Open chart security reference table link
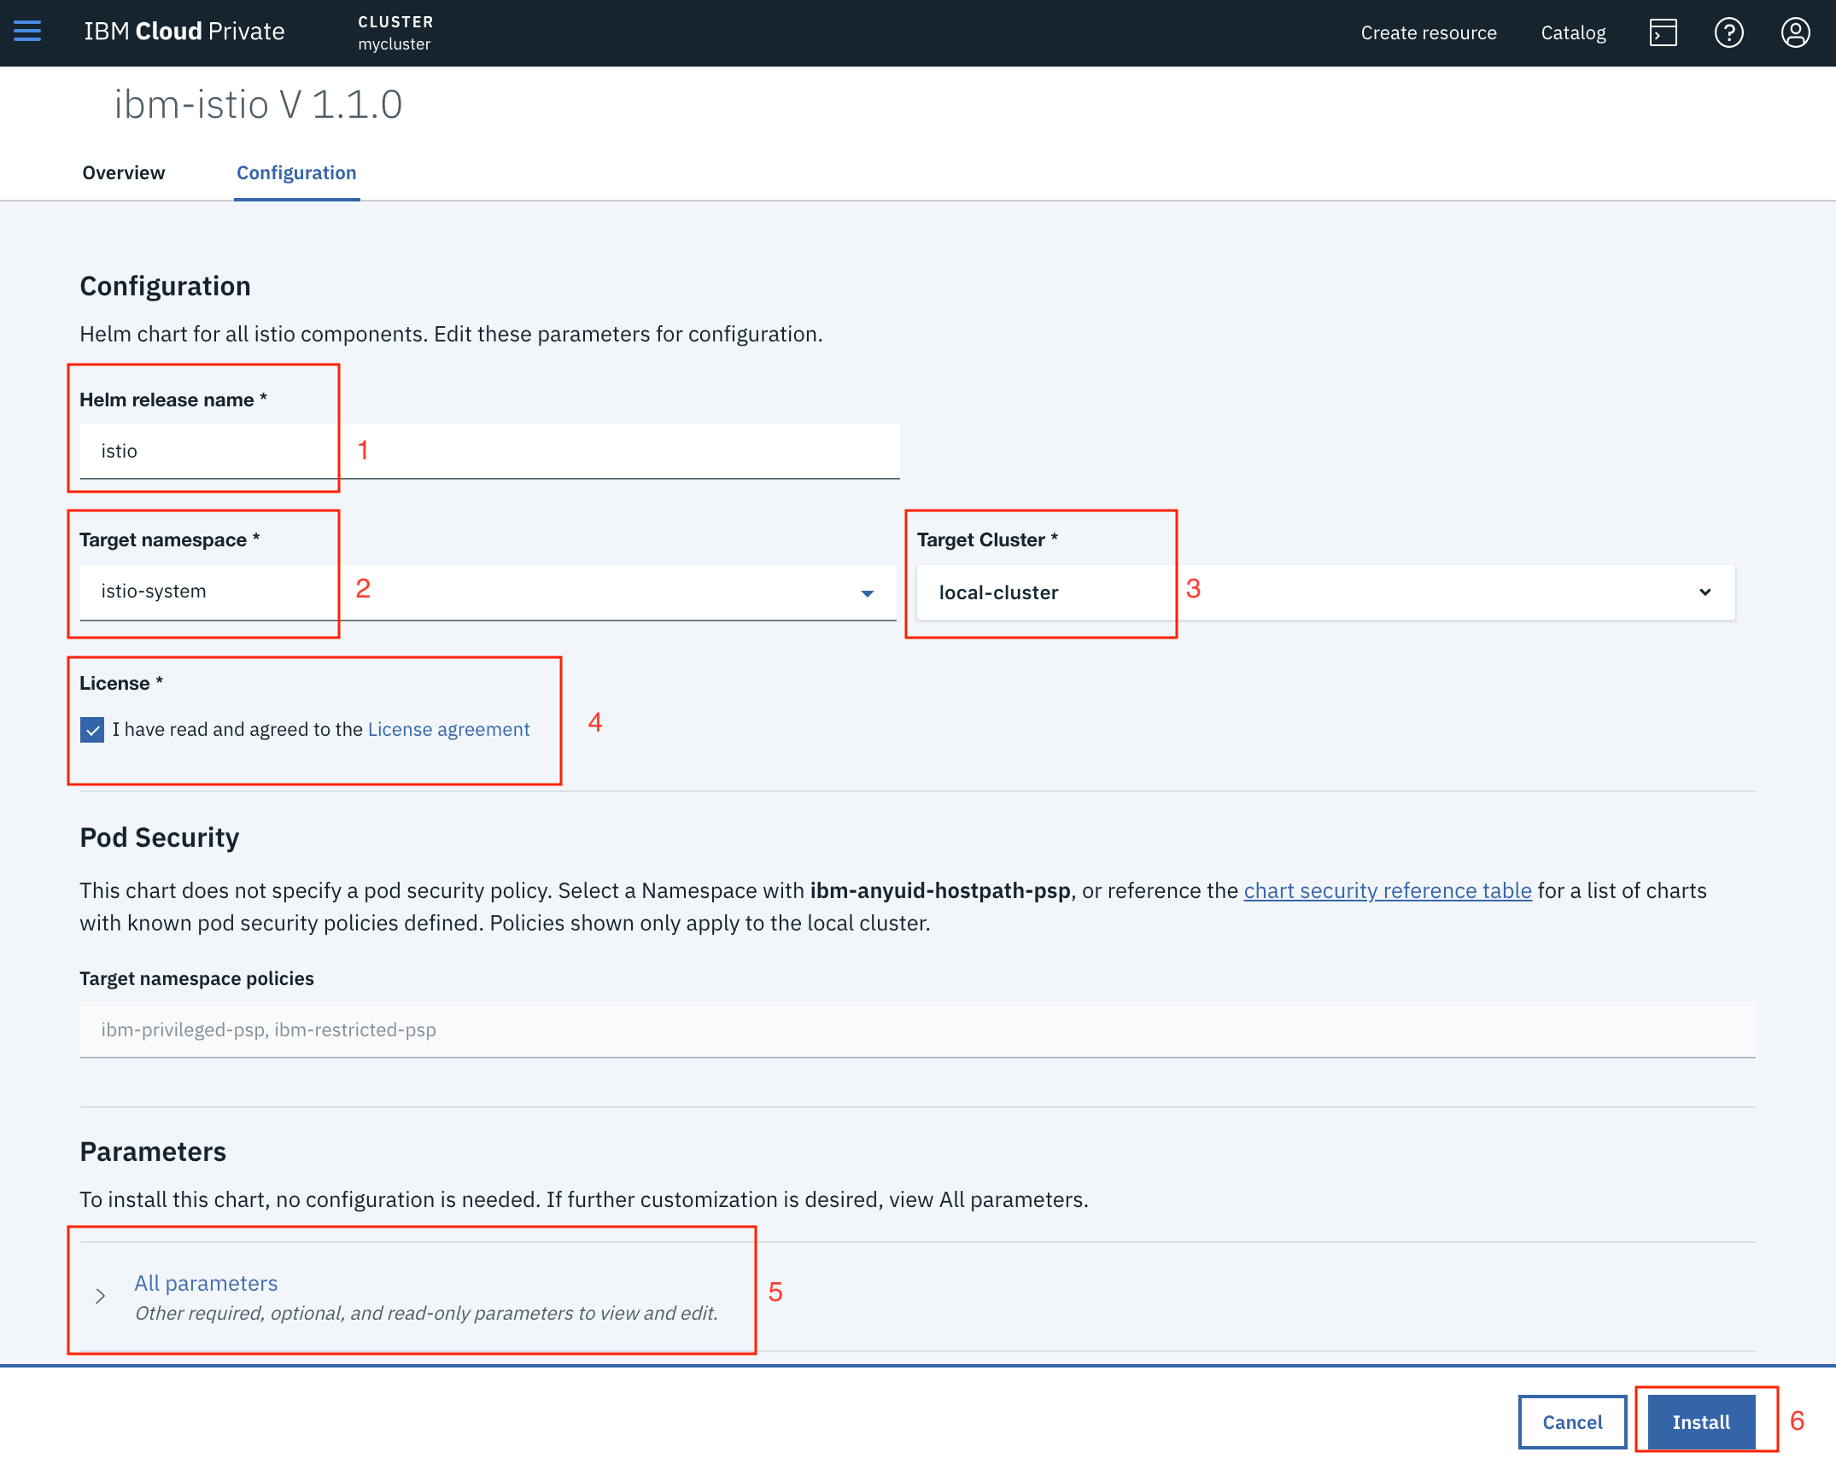This screenshot has width=1836, height=1458. coord(1388,890)
